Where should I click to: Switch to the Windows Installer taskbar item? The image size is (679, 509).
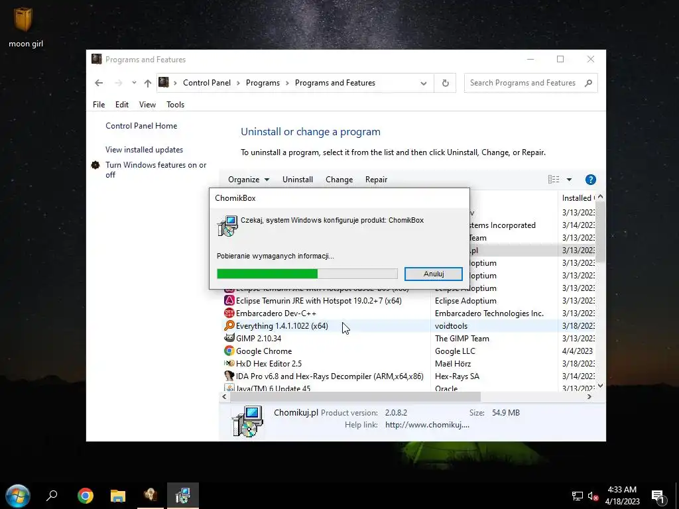[183, 496]
